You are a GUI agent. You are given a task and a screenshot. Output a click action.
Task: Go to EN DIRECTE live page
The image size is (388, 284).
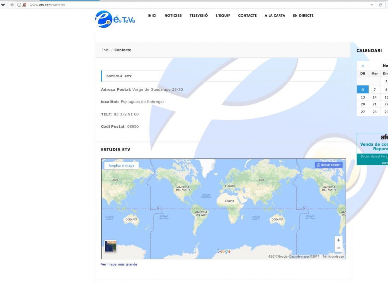303,15
